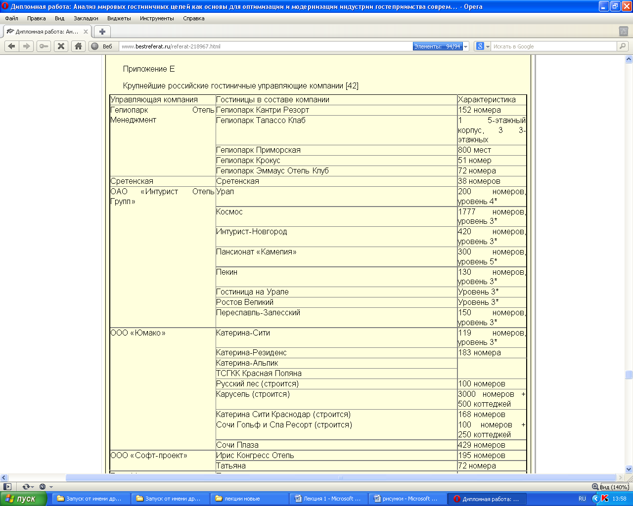Open the Windows пуск Start button

click(23, 499)
